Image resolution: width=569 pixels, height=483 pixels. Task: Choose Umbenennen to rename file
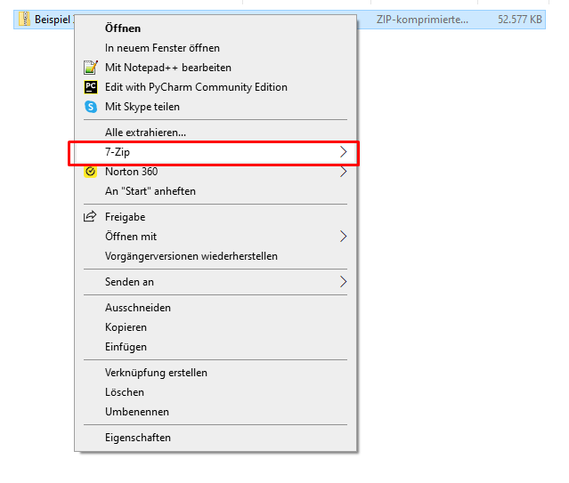pos(137,412)
